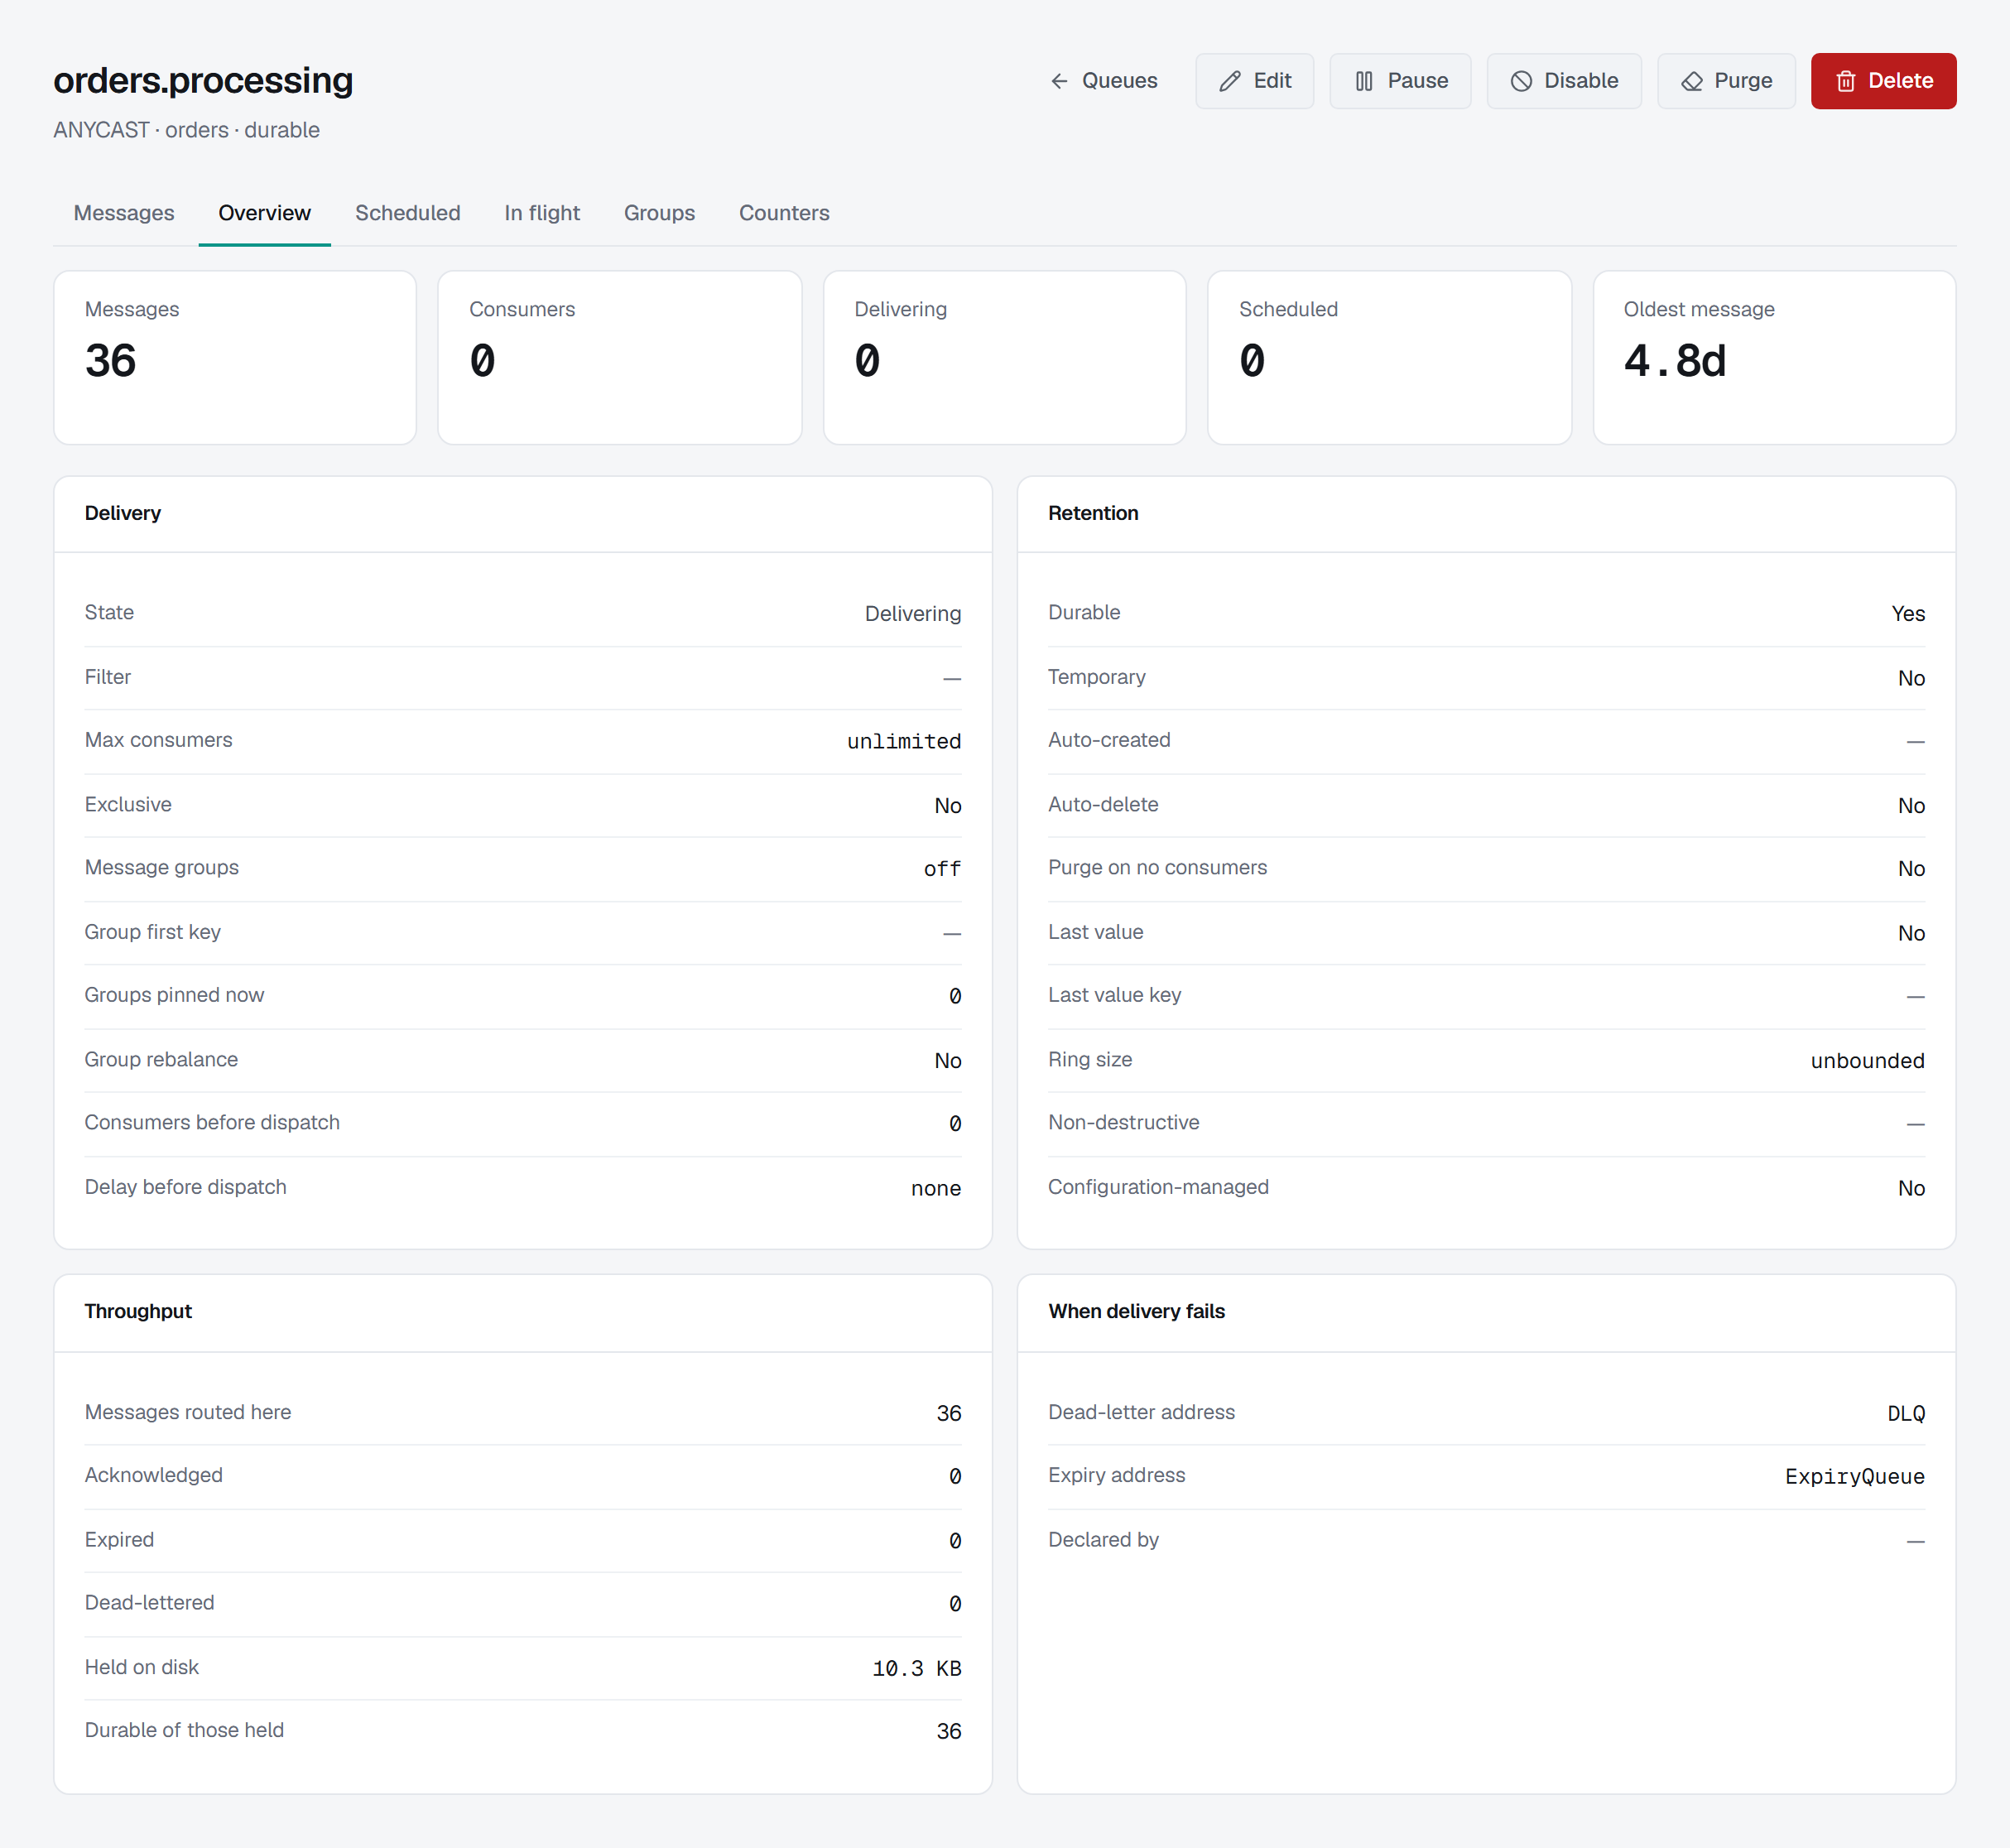This screenshot has height=1848, width=2010.
Task: Click the 'Purge on no consumers' label
Action: (1157, 867)
